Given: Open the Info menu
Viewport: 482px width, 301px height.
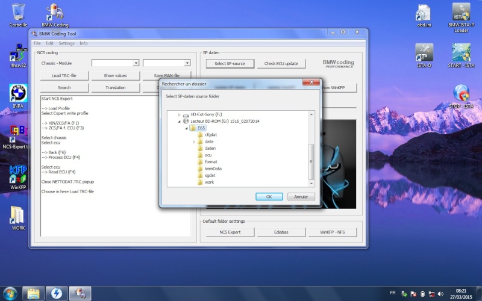Looking at the screenshot, I should pos(84,43).
